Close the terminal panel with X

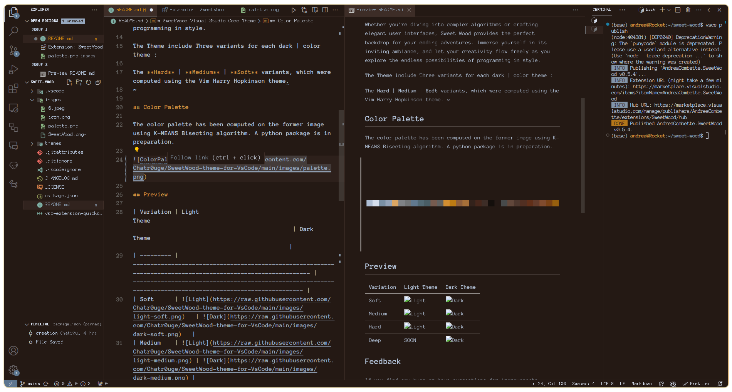pos(719,10)
